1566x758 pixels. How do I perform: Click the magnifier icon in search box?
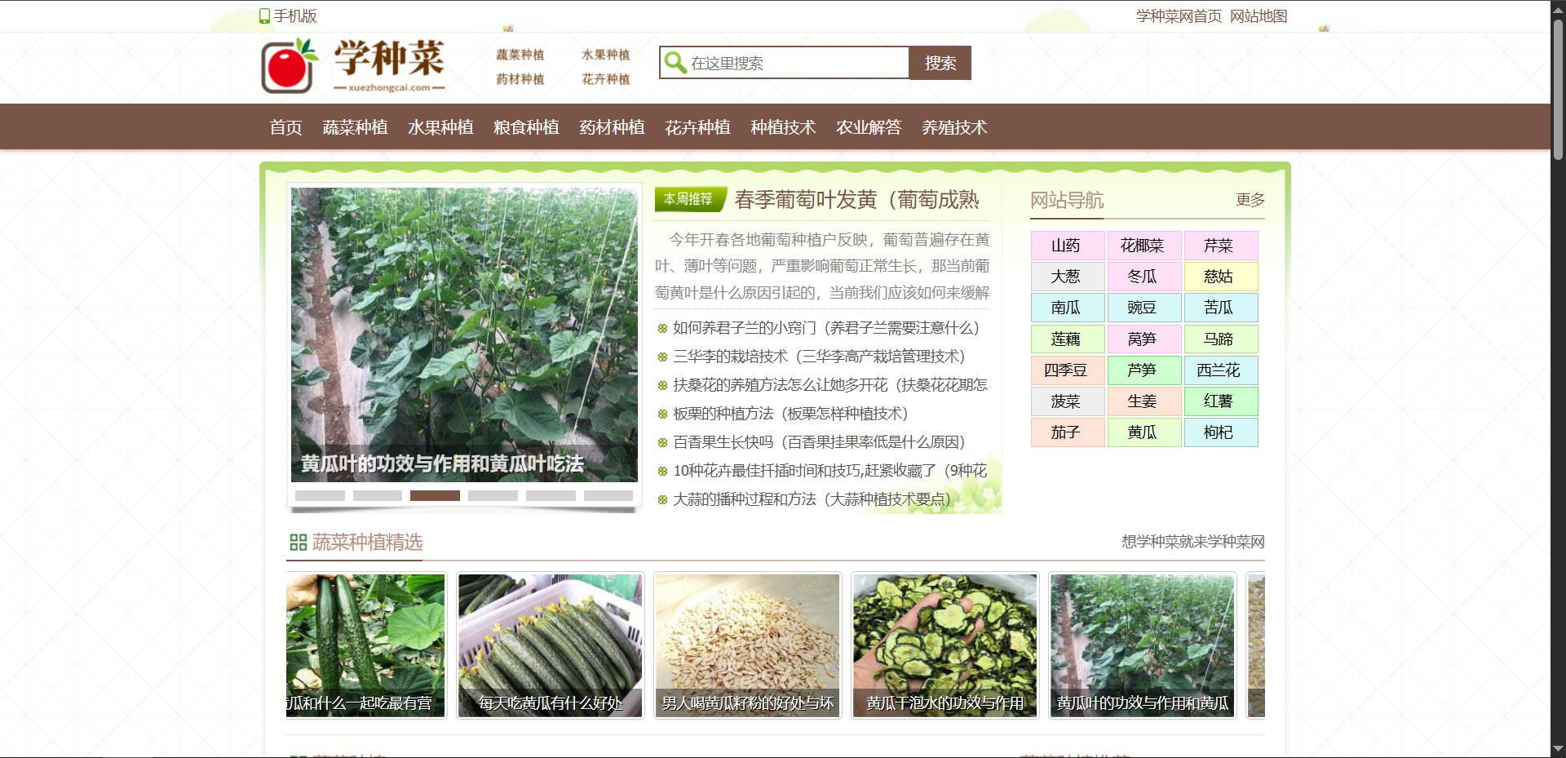[x=675, y=62]
